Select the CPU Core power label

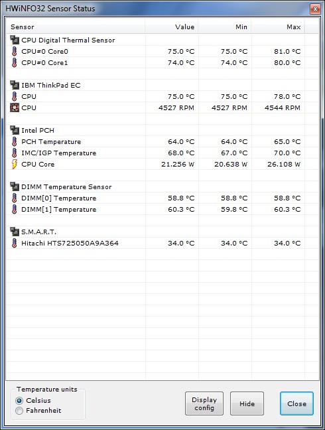(x=38, y=165)
